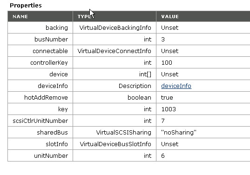The image size is (250, 175).
Task: Open the deviceInfo link
Action: click(176, 86)
